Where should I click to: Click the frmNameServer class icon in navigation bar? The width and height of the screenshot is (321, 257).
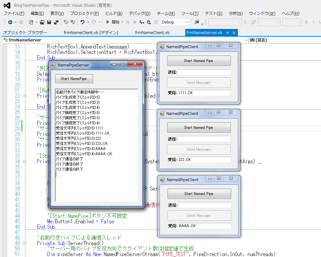[x=5, y=40]
